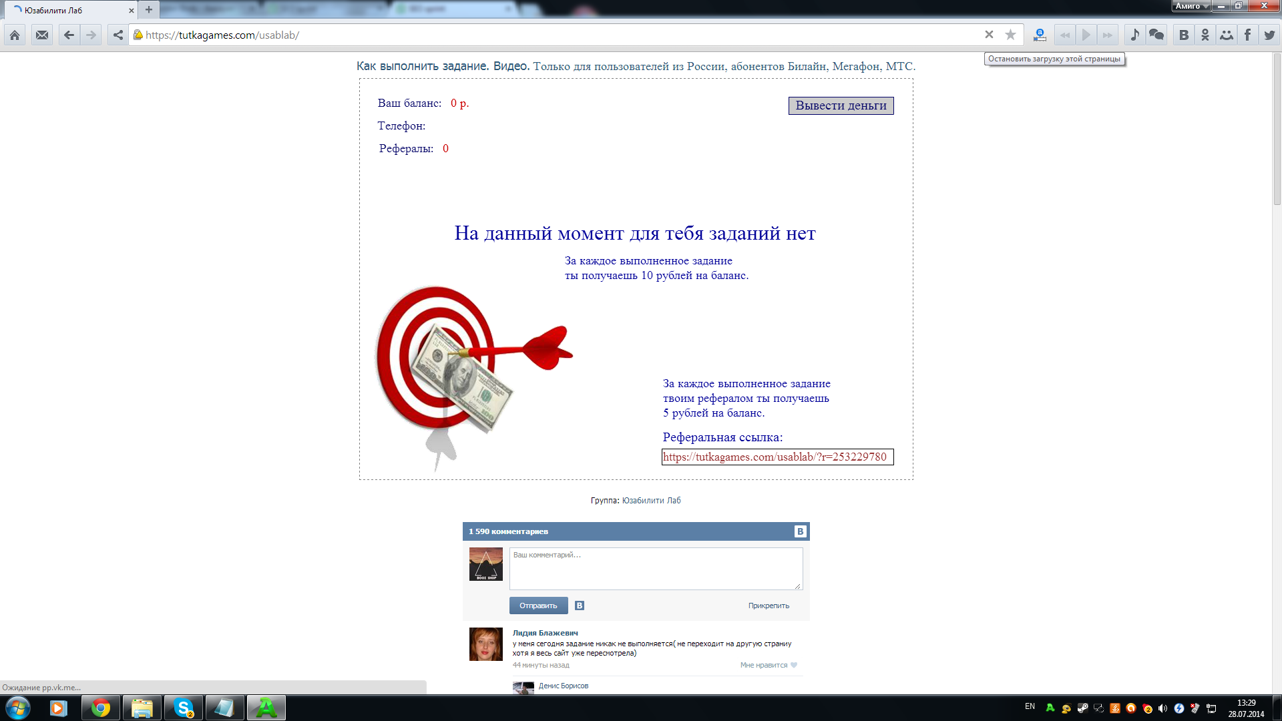Select the referral link field
The image size is (1282, 721).
coord(777,457)
